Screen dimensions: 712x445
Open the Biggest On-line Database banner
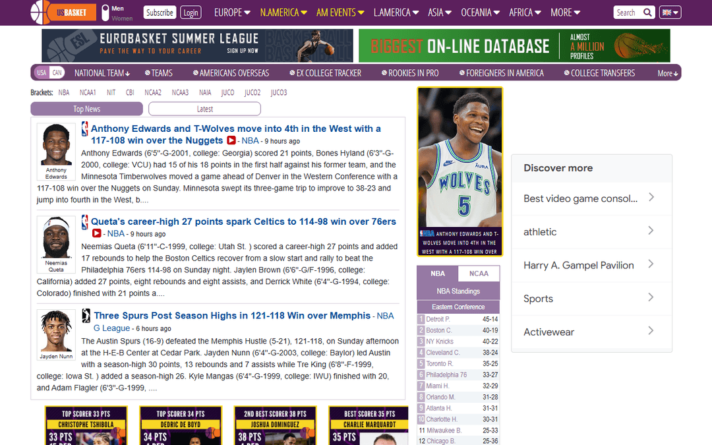tap(514, 45)
